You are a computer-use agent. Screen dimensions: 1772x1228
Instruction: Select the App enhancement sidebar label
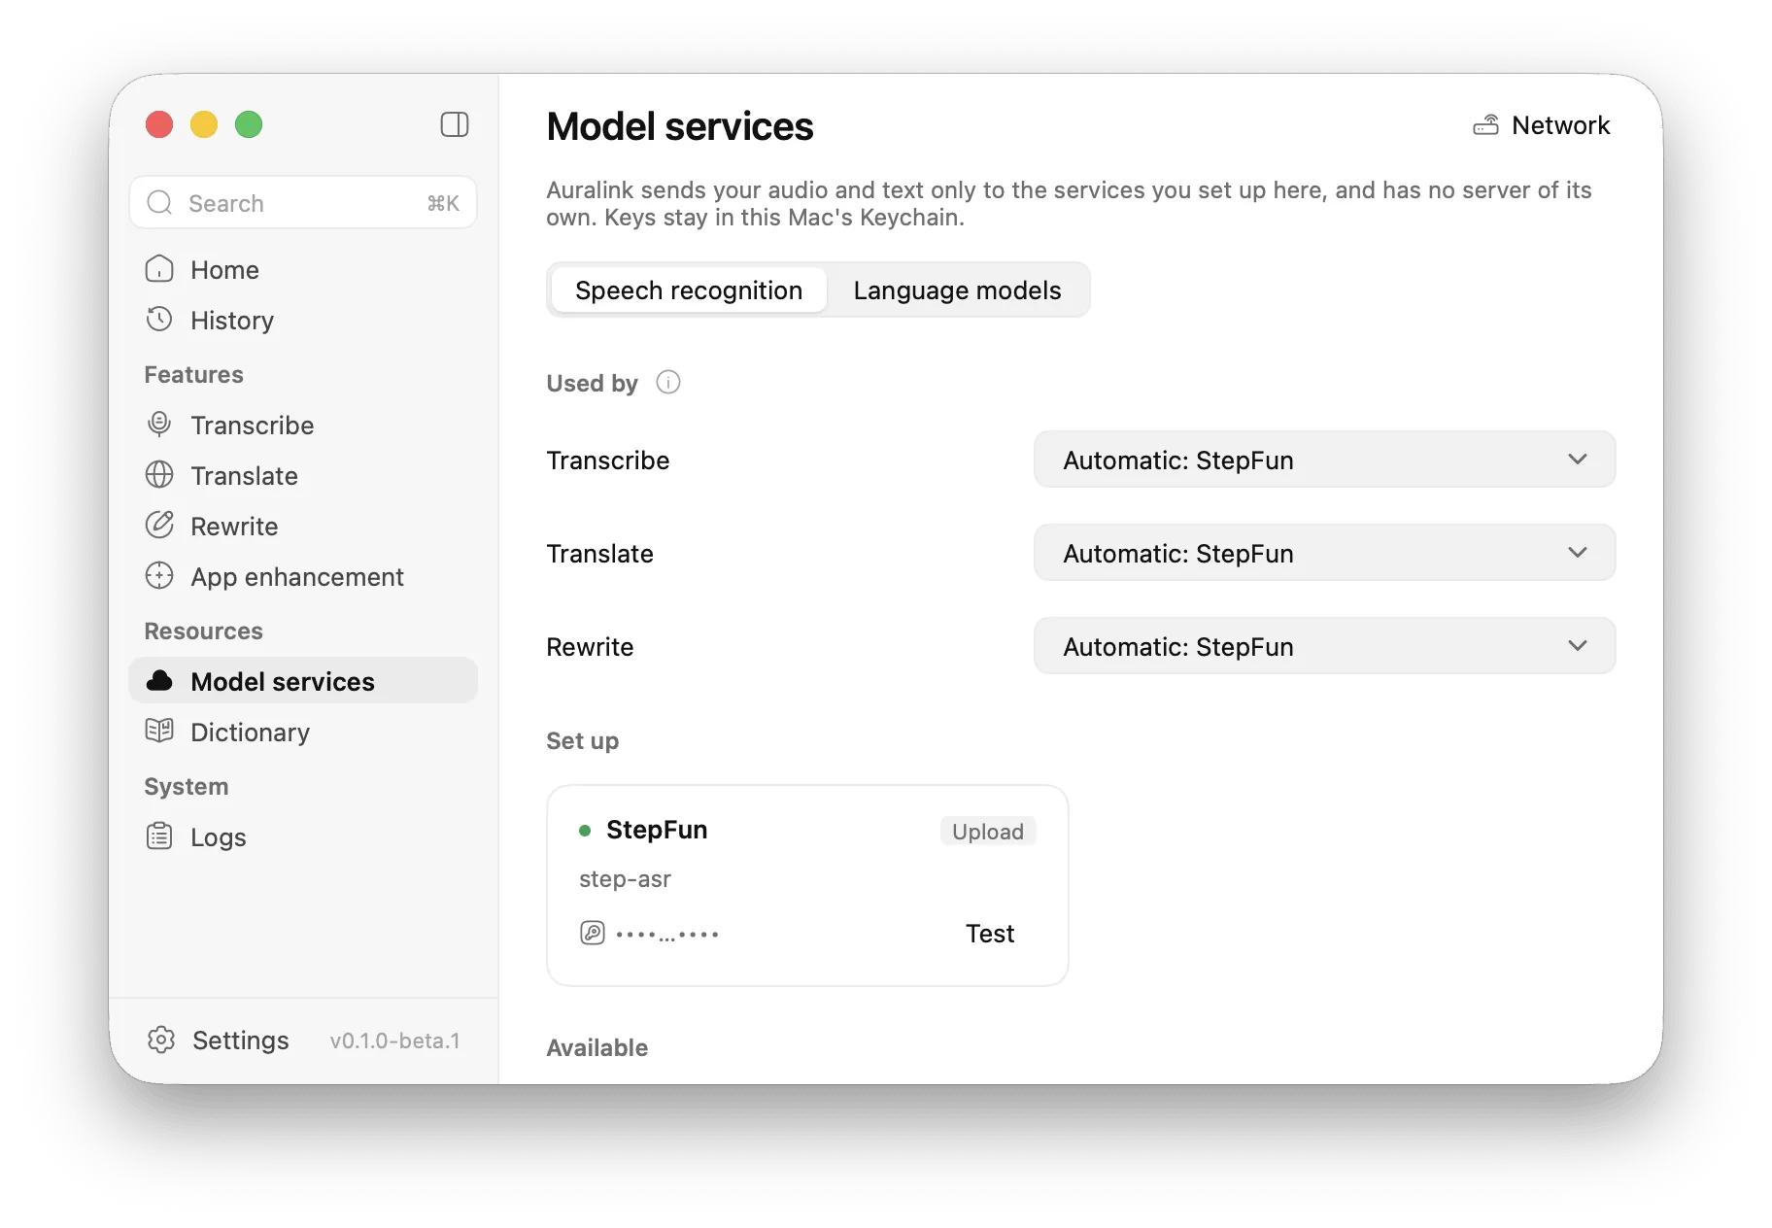pyautogui.click(x=297, y=577)
